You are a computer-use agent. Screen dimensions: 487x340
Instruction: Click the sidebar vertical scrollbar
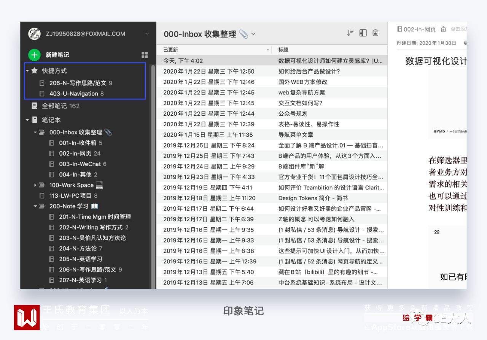click(x=153, y=176)
